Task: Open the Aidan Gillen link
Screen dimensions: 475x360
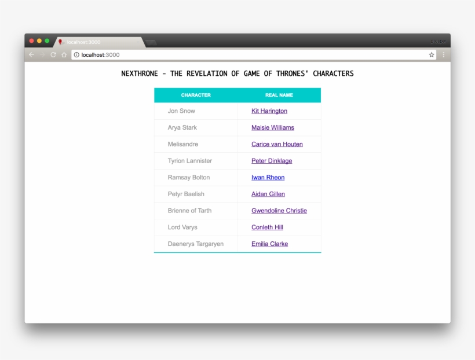Action: (x=268, y=194)
